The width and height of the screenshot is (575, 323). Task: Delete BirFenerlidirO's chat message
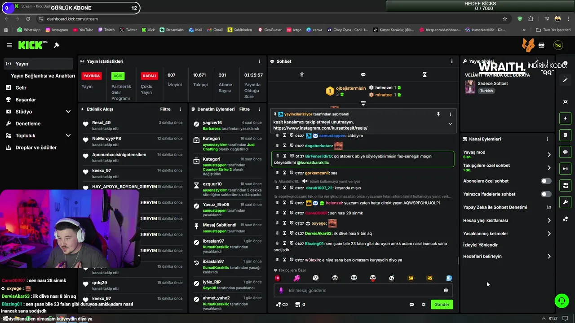[x=278, y=156]
